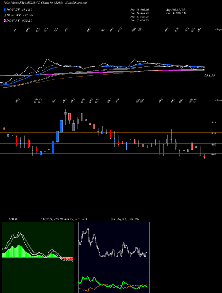Click the 'ADX' panel heading
Screen dimensions: 222x293
point(84,219)
